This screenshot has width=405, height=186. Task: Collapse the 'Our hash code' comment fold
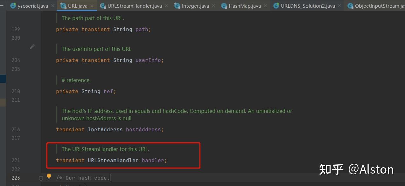(41, 178)
